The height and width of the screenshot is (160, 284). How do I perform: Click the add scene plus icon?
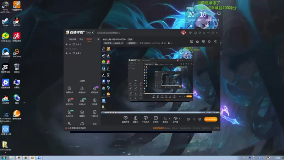click(98, 39)
